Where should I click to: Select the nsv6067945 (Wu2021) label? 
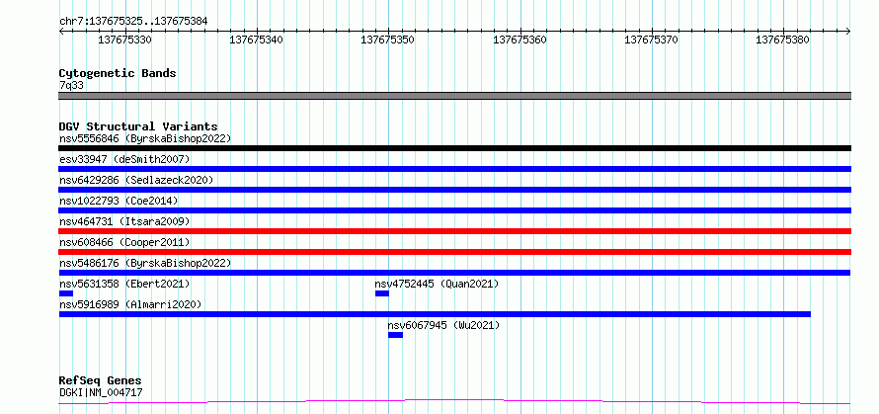tap(443, 325)
